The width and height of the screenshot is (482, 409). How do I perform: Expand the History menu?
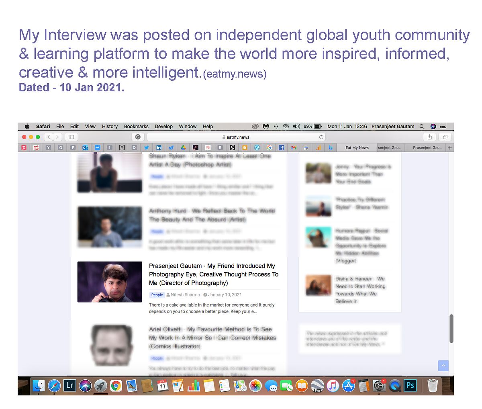pos(110,126)
